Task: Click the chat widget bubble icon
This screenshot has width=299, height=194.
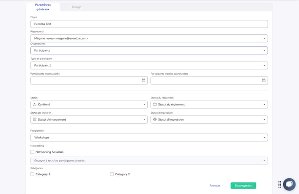Action: coord(289,184)
